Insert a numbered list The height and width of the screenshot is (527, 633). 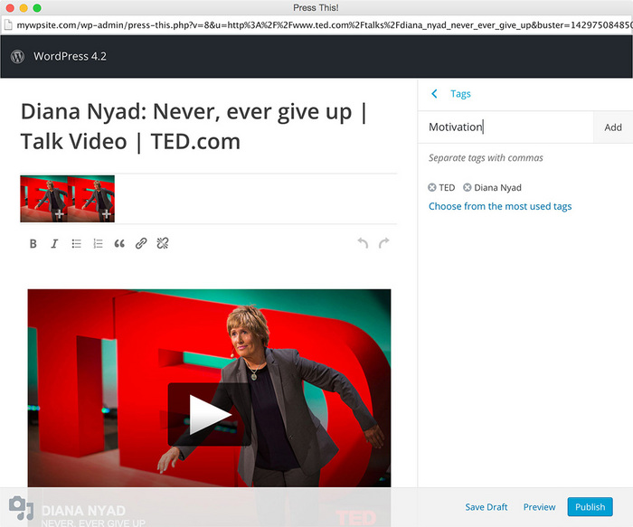point(98,244)
